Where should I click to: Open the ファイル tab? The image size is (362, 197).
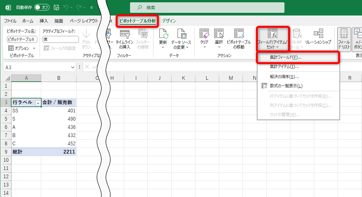[x=10, y=21]
